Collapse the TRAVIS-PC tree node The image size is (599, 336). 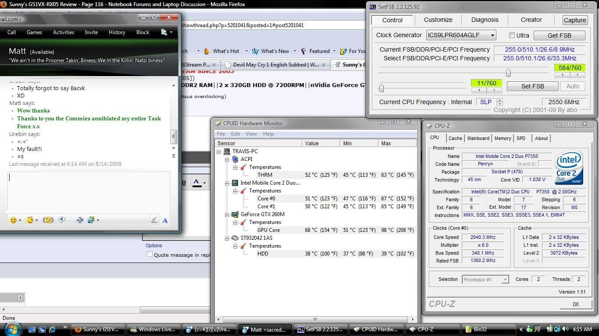219,151
